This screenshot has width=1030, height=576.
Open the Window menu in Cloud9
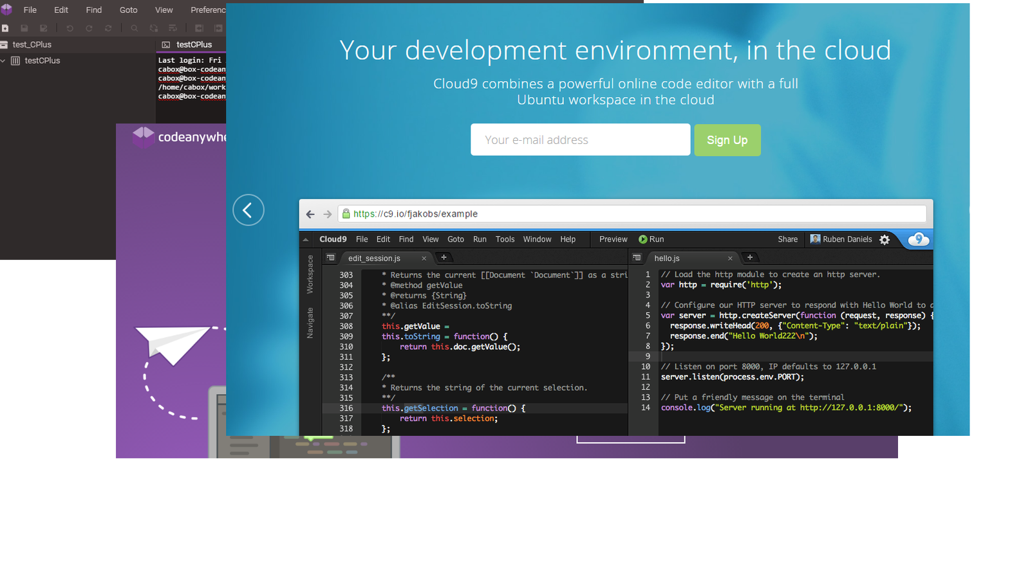pos(538,239)
